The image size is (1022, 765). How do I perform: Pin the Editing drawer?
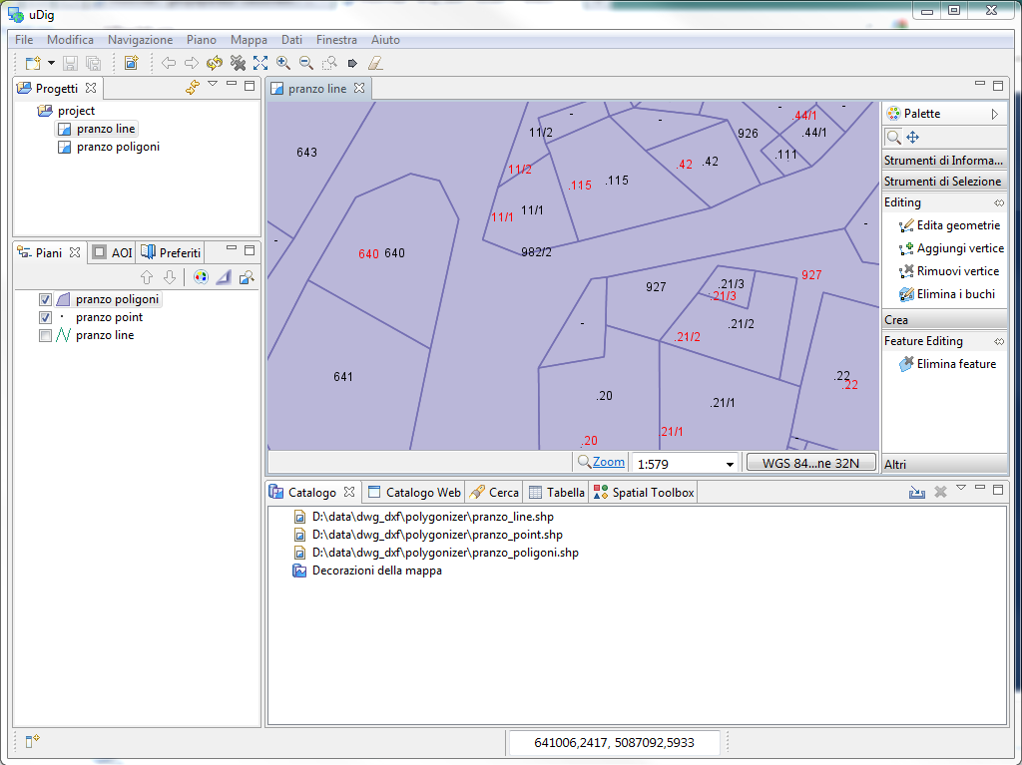coord(998,203)
